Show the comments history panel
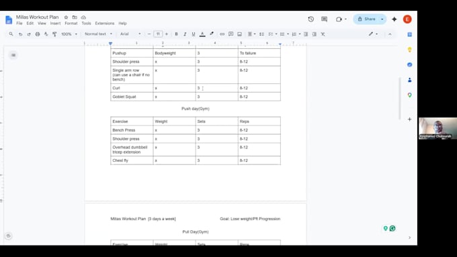 324,19
